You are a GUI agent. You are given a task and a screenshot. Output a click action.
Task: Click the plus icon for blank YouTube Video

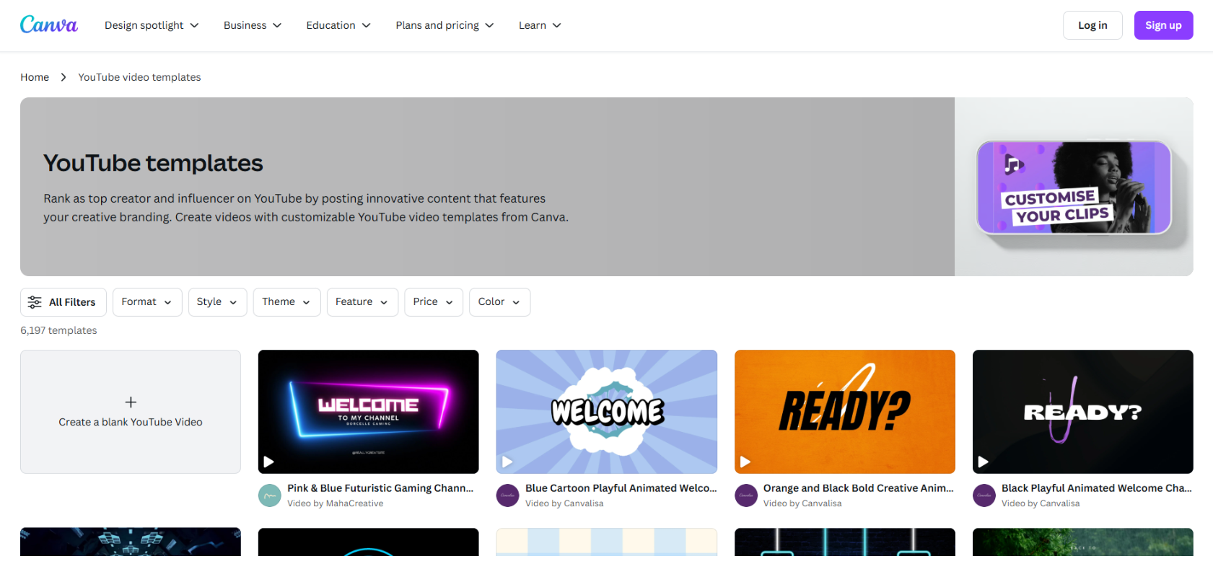point(131,402)
